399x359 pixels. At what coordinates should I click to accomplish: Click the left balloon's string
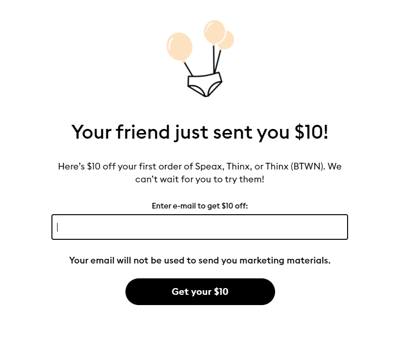click(188, 69)
